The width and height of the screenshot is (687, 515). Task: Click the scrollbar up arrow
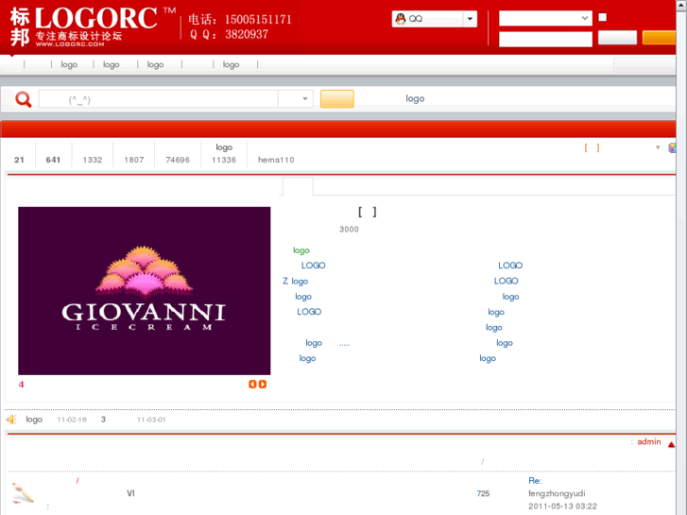pyautogui.click(x=681, y=5)
